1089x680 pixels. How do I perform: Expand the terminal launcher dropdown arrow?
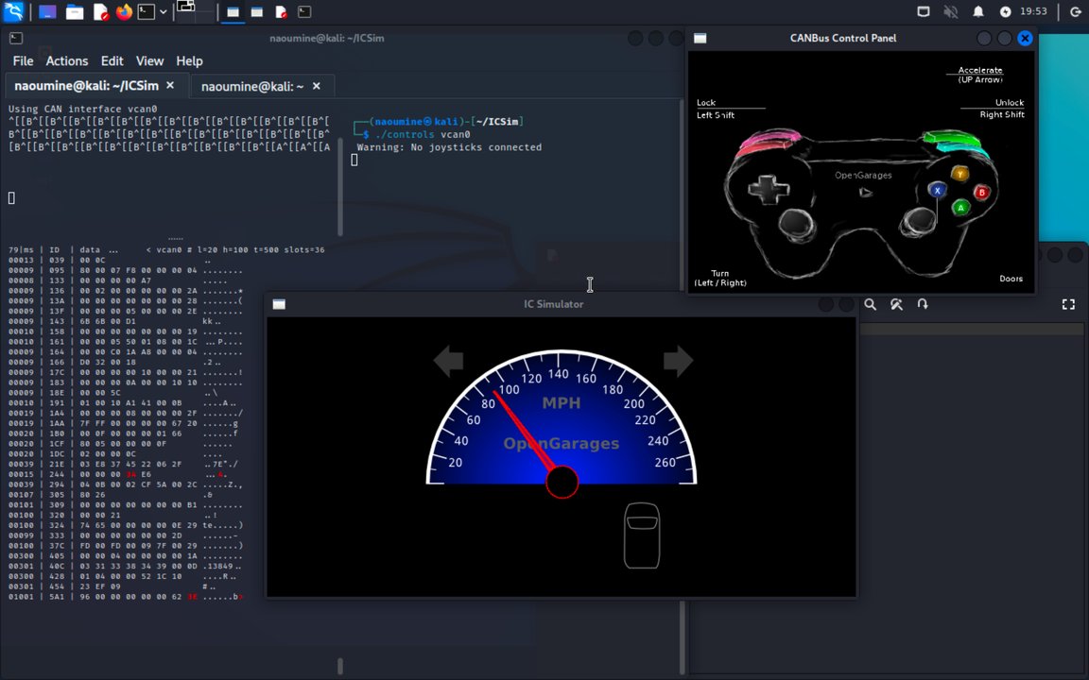pos(164,11)
